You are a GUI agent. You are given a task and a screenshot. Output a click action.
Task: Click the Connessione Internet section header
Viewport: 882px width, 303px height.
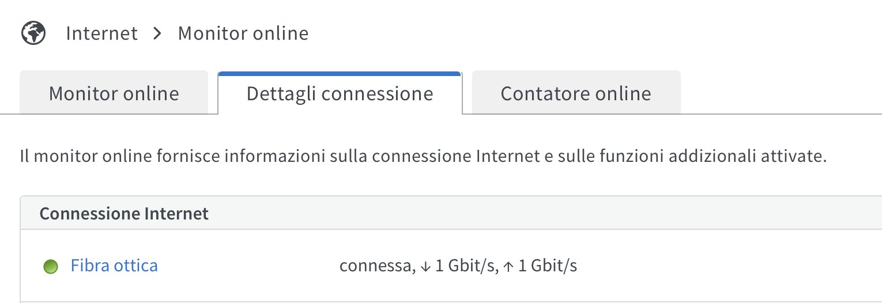tap(124, 214)
